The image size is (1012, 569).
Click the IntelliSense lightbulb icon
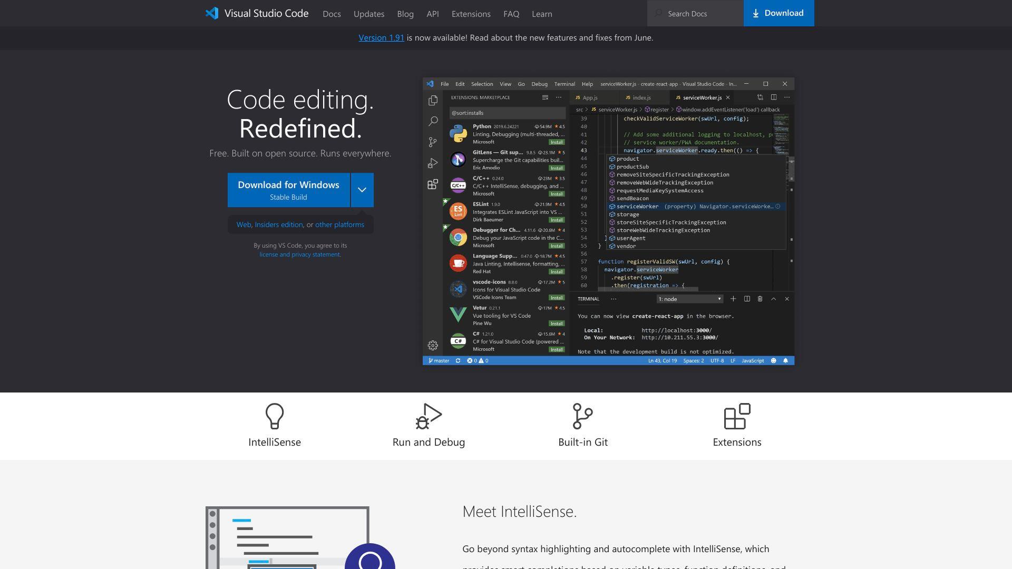coord(275,416)
